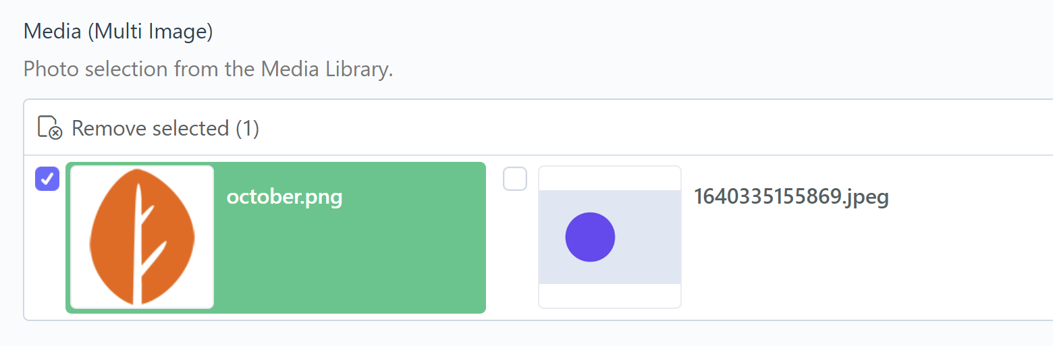Select the 1640335155869.jpeg file name

[x=791, y=197]
